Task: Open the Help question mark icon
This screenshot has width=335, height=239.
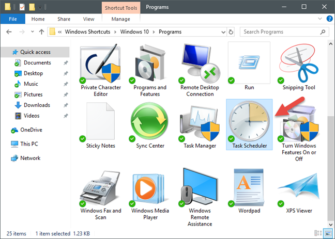Action: click(x=330, y=19)
